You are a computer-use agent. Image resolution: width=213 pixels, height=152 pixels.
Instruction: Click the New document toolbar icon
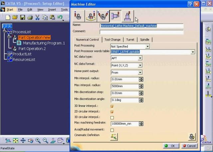(x=8, y=17)
